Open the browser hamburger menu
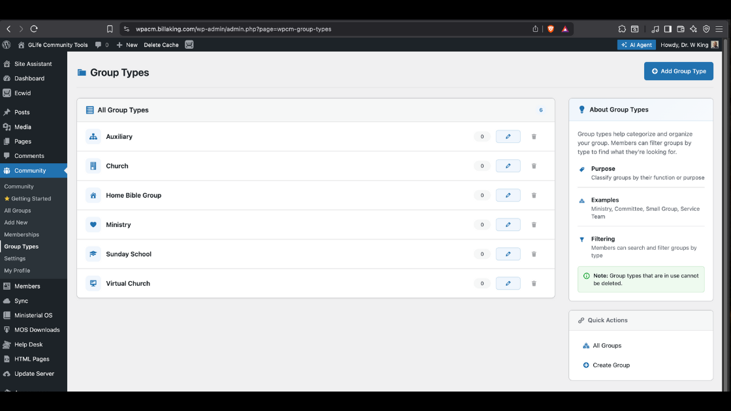The height and width of the screenshot is (411, 731). (719, 29)
